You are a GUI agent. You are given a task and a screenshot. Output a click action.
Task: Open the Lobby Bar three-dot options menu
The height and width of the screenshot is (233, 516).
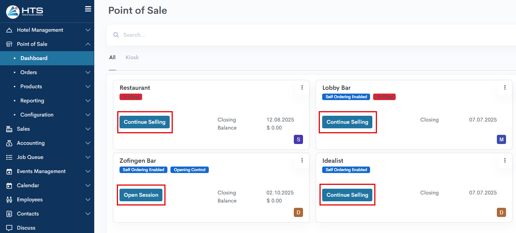point(505,87)
